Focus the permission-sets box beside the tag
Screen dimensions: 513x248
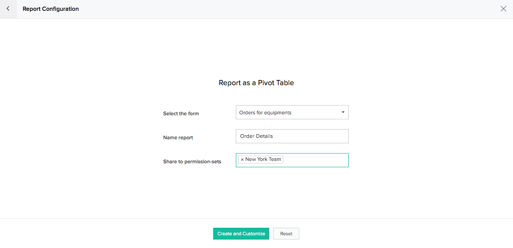coord(315,160)
